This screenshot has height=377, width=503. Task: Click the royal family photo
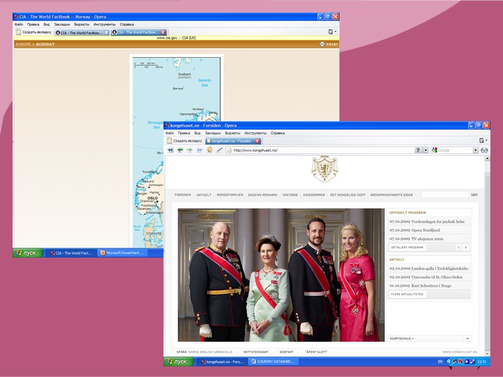pos(281,275)
